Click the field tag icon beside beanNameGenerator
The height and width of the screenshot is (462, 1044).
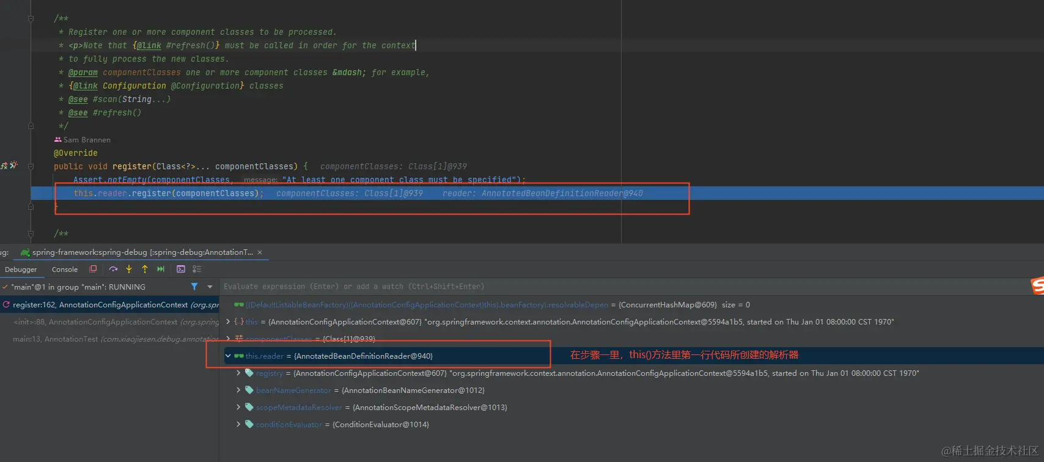(x=249, y=390)
